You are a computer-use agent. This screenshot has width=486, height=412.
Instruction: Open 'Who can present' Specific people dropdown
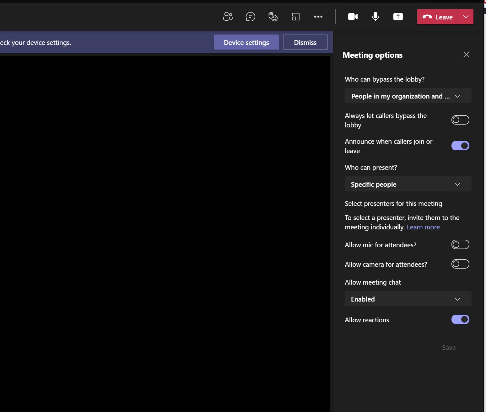coord(408,184)
